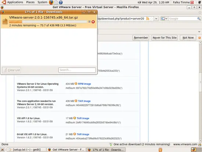Screen dimensions: 202x152
Task: Click the Firefox icon in the Downloads title bar
Action: pyautogui.click(x=3, y=12)
